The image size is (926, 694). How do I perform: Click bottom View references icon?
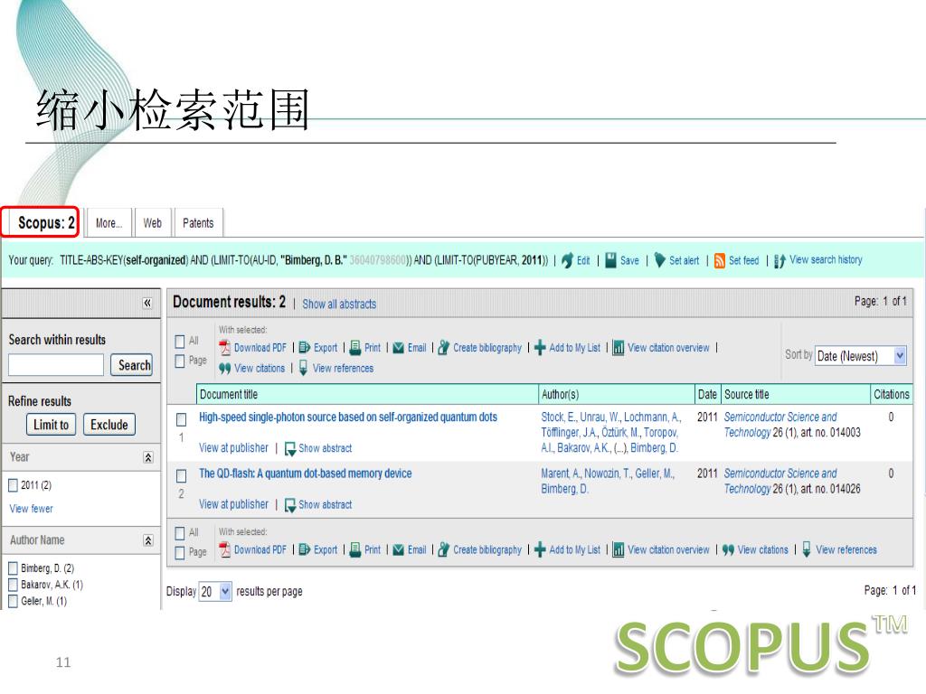(x=806, y=550)
